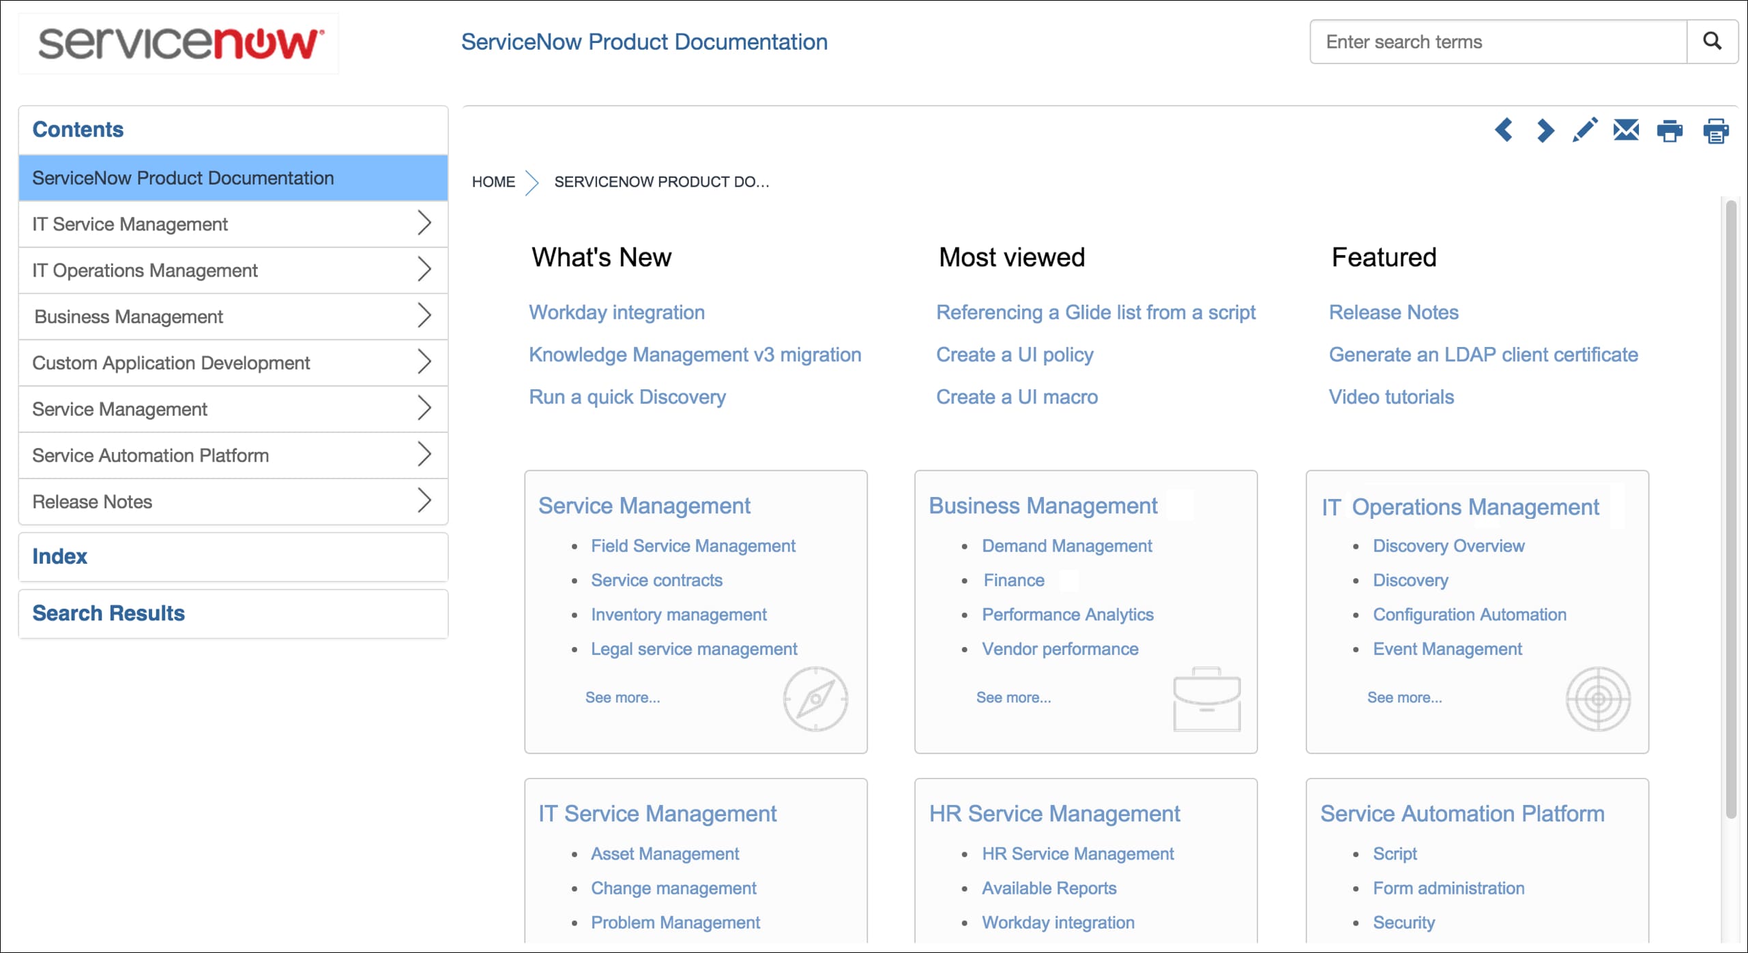The height and width of the screenshot is (953, 1748).
Task: Expand IT Service Management in Contents
Action: [x=424, y=224]
